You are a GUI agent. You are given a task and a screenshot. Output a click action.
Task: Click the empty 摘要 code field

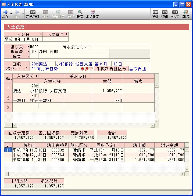point(34,56)
